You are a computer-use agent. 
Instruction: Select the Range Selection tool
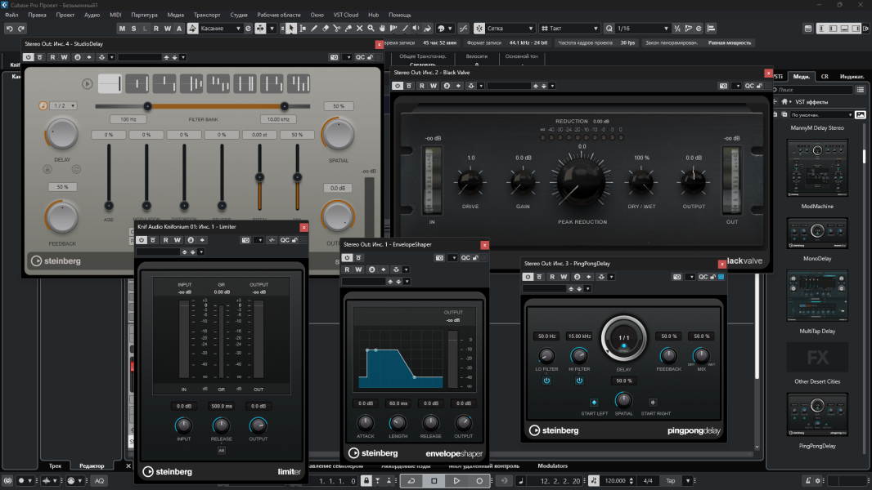pos(303,29)
